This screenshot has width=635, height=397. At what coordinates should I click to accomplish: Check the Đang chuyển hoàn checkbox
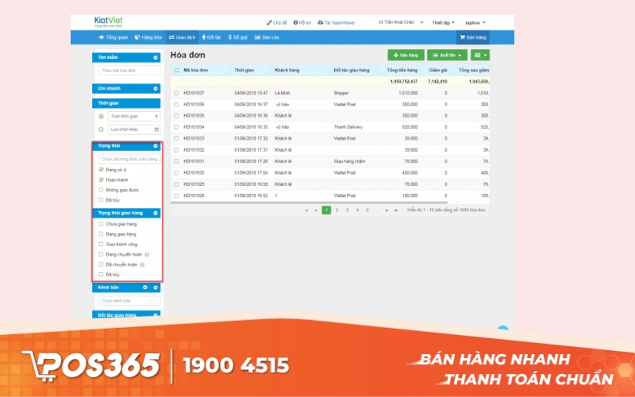[x=102, y=254]
